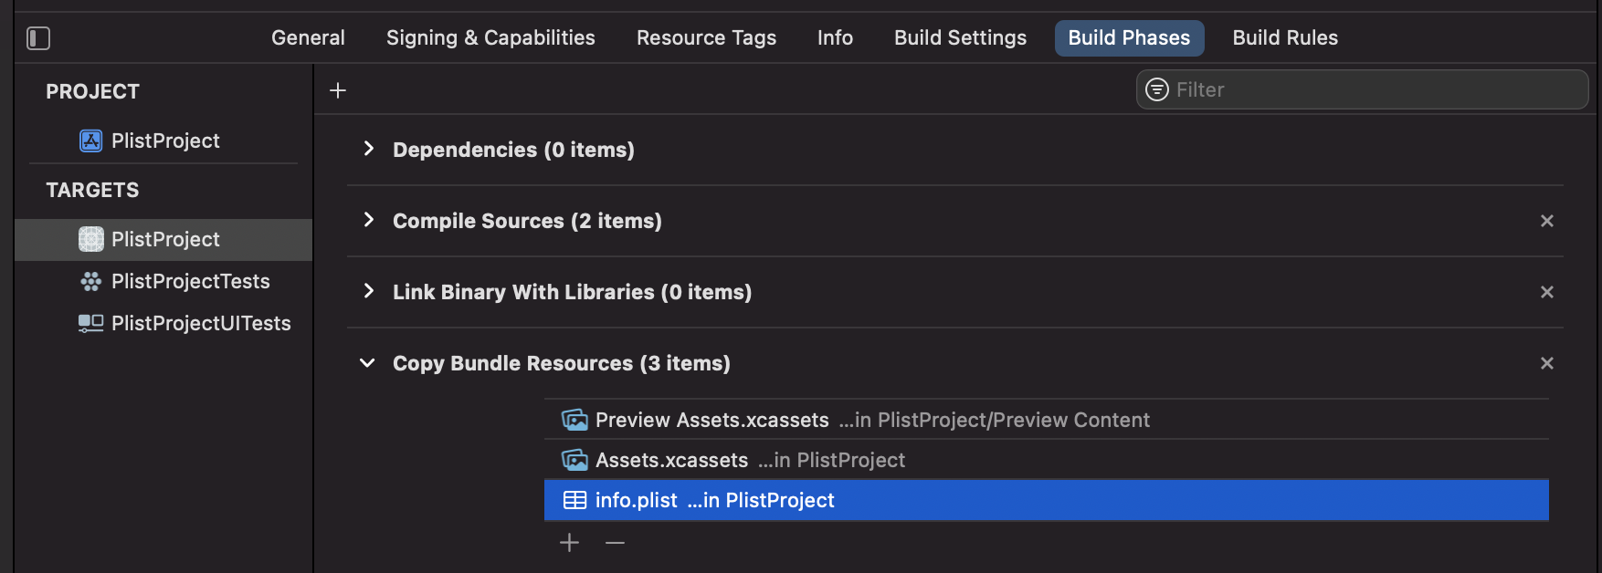The image size is (1602, 573).
Task: Select the PlistProject target row
Action: coord(163,239)
